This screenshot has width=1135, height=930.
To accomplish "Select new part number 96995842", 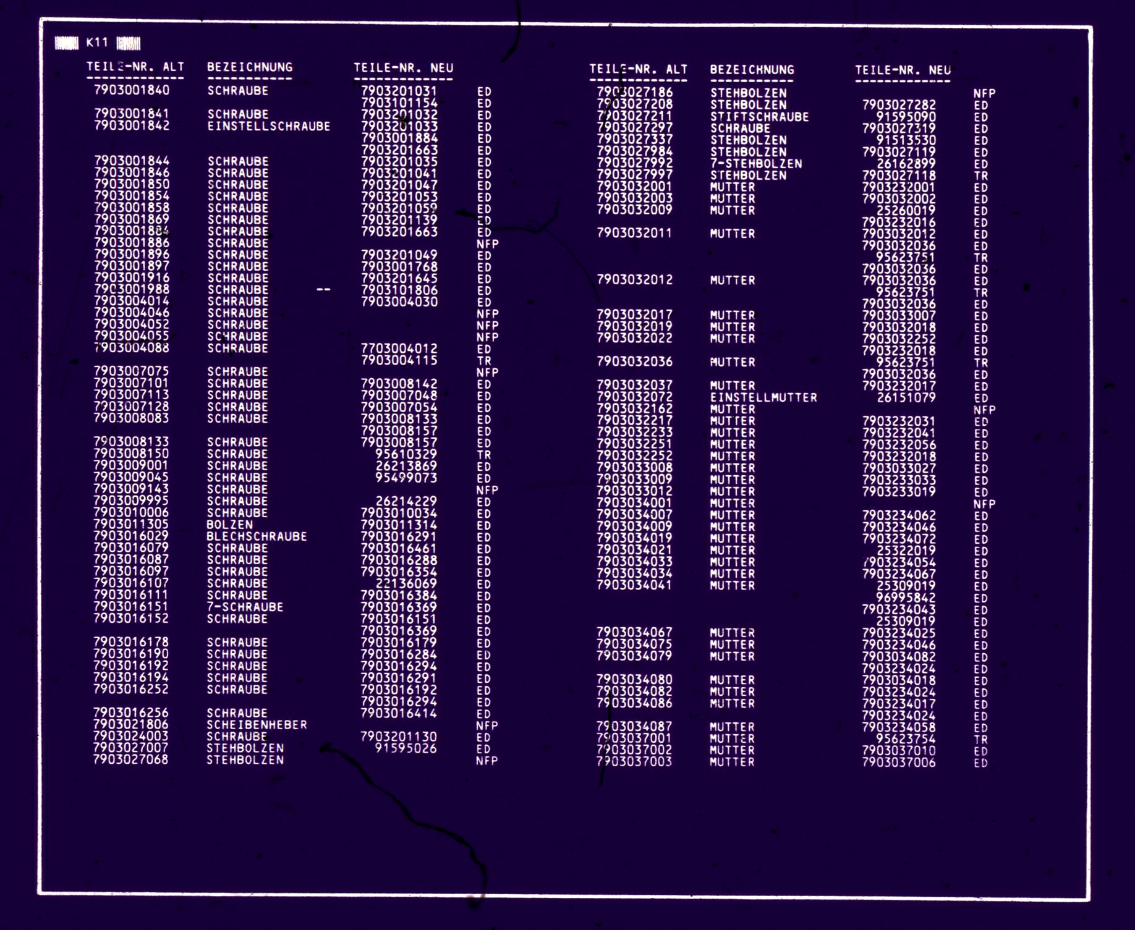I will pyautogui.click(x=906, y=598).
